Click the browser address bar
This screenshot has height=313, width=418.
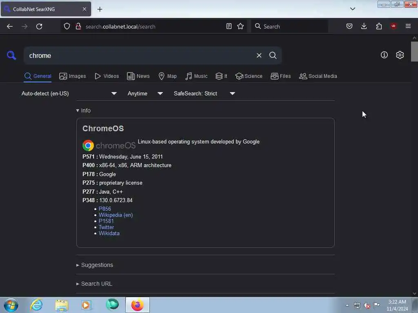pyautogui.click(x=155, y=26)
